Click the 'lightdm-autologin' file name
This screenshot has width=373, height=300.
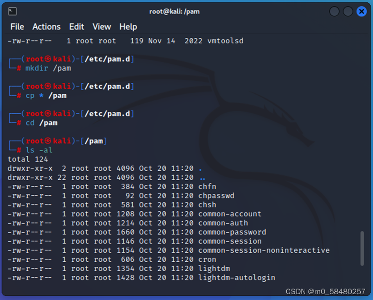pos(236,278)
